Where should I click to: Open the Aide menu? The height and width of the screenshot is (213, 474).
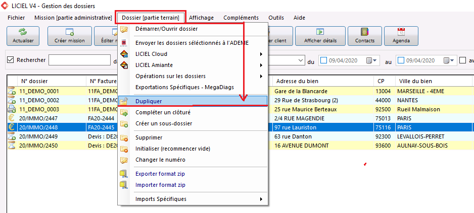299,18
